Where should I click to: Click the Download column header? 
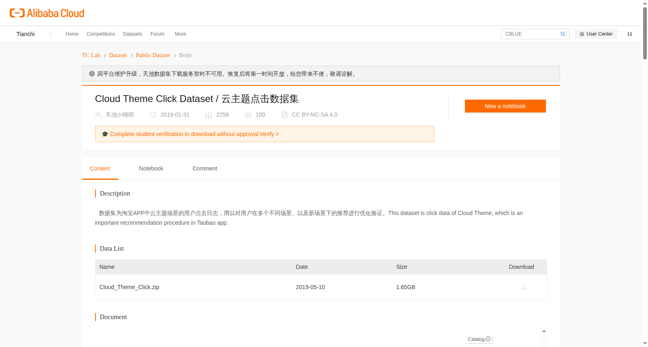click(x=521, y=267)
